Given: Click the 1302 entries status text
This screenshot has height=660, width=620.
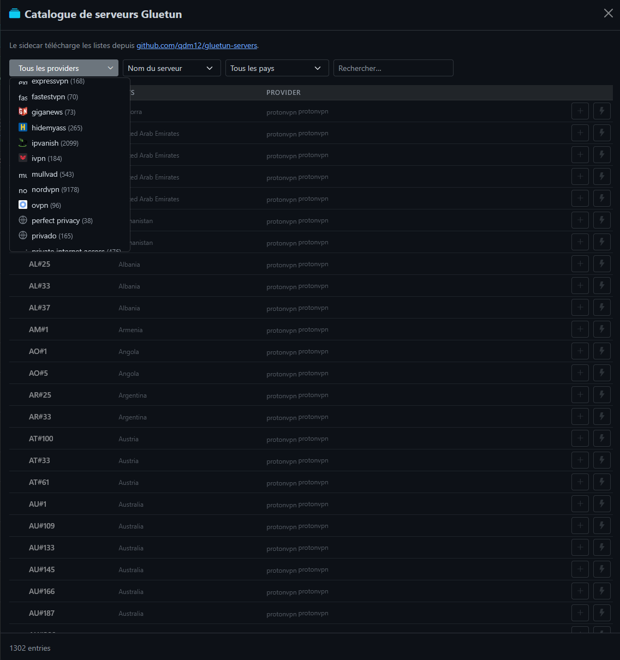Looking at the screenshot, I should (x=30, y=648).
